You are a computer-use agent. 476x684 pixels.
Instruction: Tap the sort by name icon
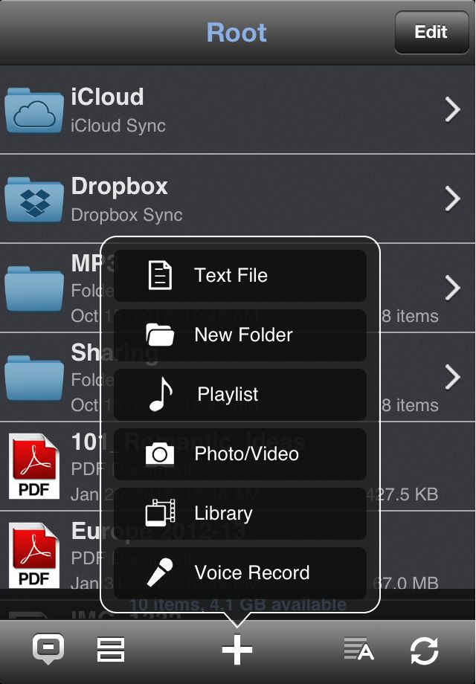point(359,649)
